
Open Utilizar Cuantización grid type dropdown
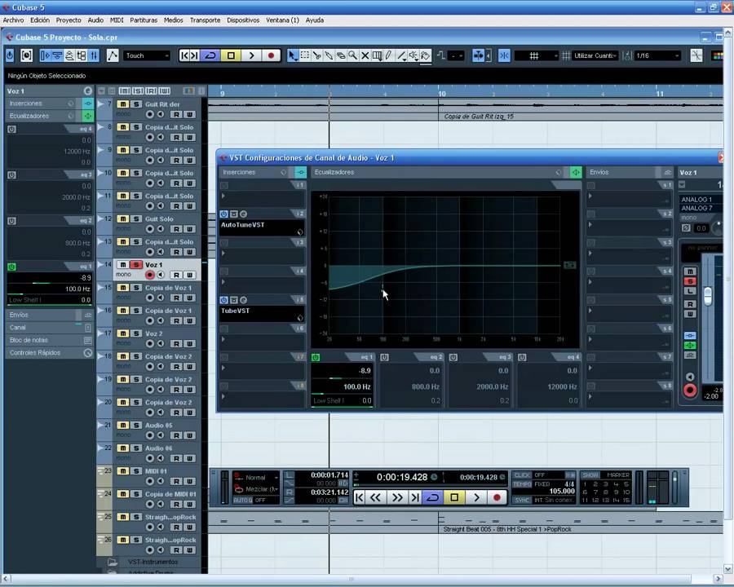tap(595, 55)
